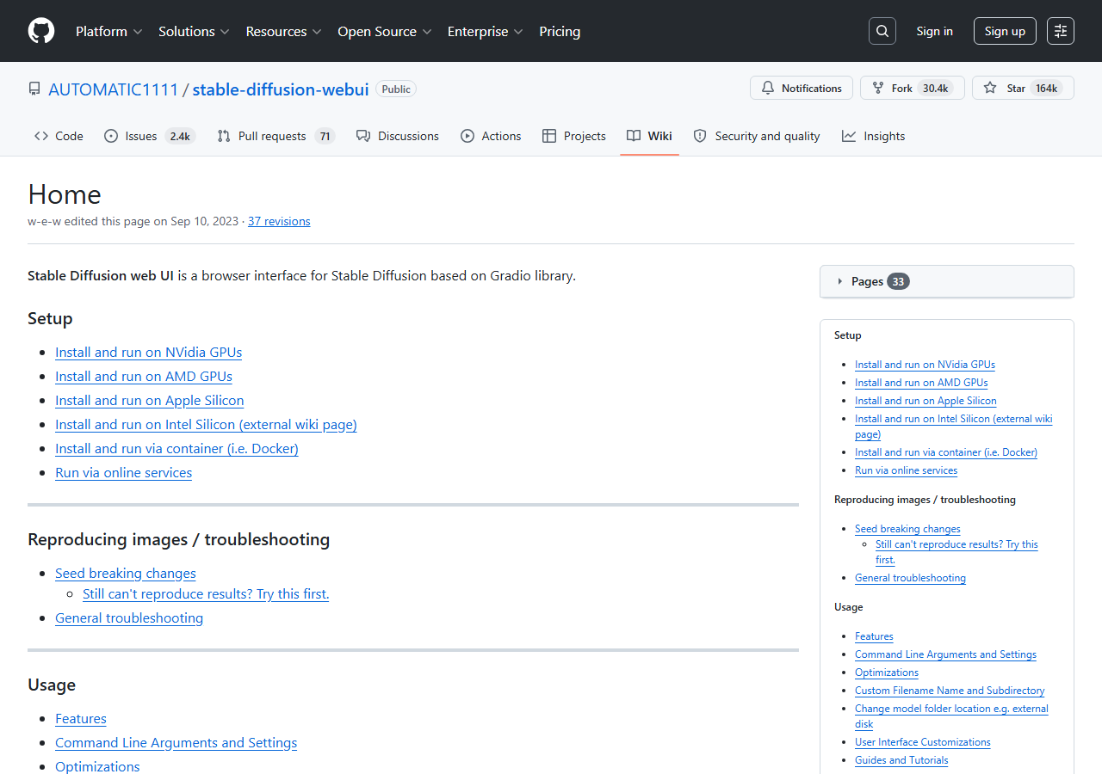Screen dimensions: 1102x774
Task: Open the Insights tab
Action: [874, 136]
